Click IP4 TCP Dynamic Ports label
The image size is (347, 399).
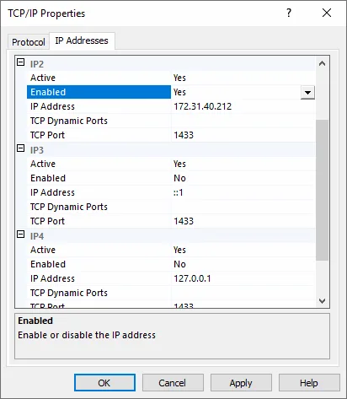69,293
